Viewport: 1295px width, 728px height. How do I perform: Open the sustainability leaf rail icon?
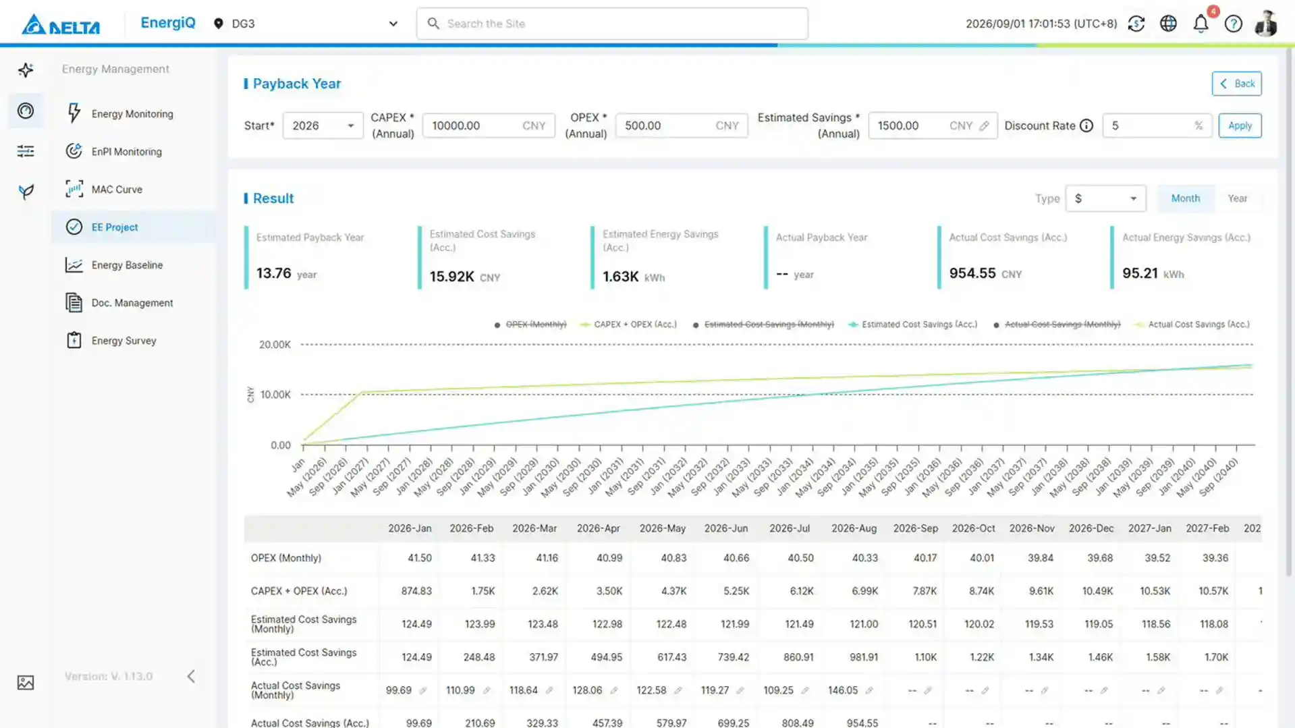click(26, 192)
